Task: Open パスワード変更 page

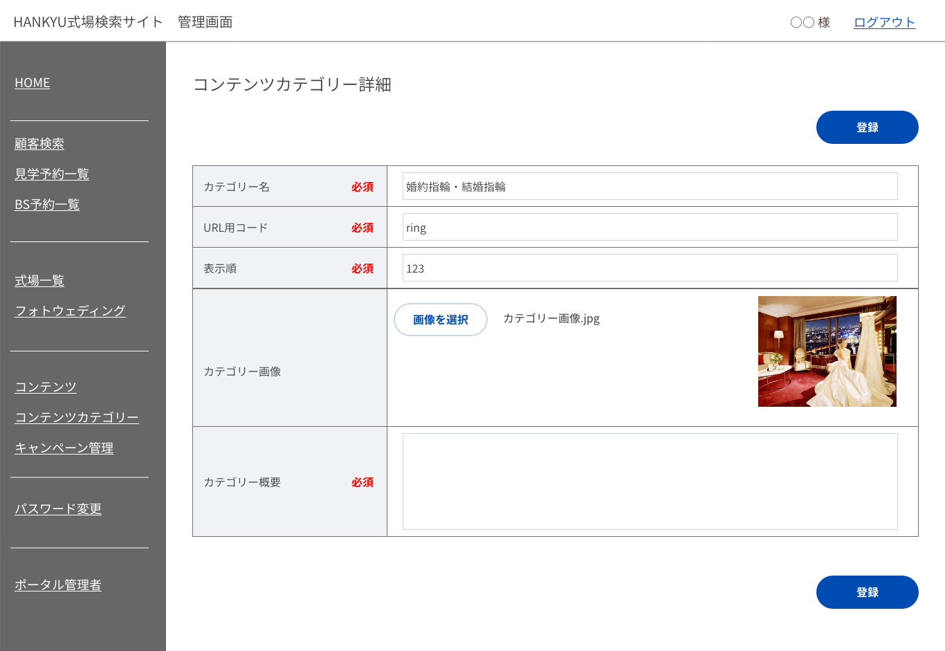Action: pyautogui.click(x=58, y=509)
